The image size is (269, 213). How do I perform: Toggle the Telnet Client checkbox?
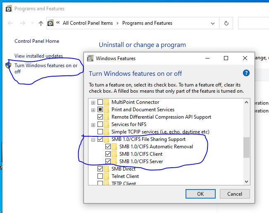tap(100, 176)
